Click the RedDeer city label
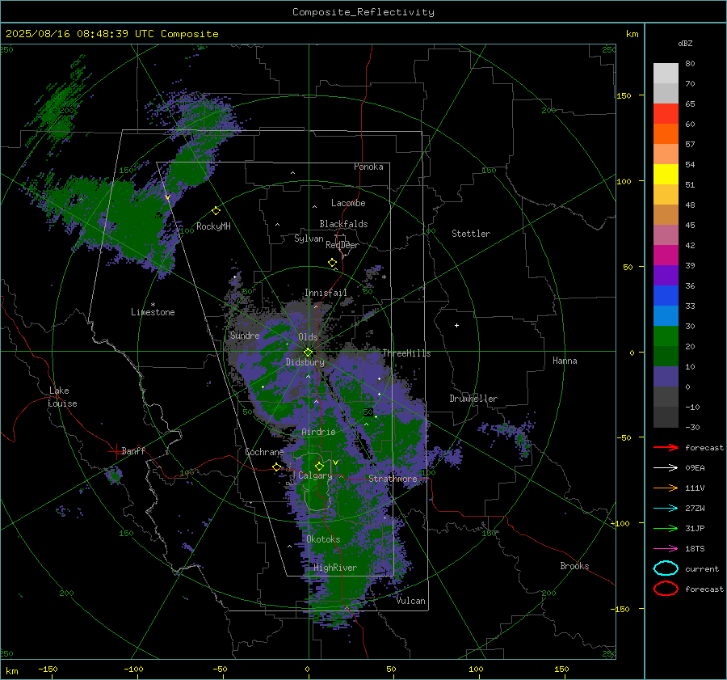This screenshot has width=727, height=680. (342, 245)
